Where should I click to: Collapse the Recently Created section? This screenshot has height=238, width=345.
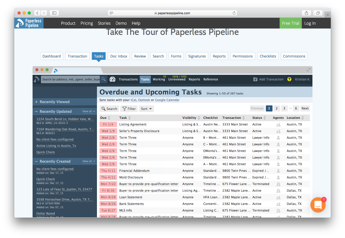tap(36, 161)
